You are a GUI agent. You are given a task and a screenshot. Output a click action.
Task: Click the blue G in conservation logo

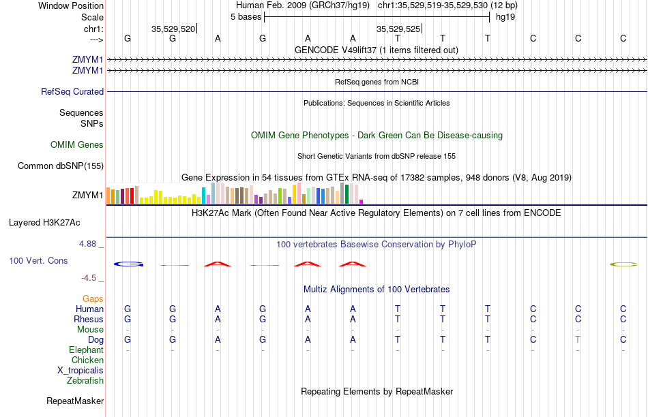128,264
